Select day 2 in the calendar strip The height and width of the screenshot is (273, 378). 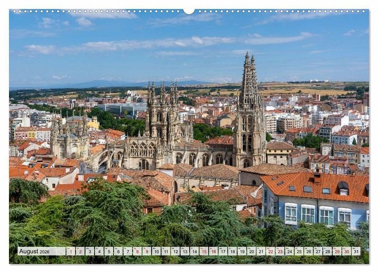click(x=80, y=251)
